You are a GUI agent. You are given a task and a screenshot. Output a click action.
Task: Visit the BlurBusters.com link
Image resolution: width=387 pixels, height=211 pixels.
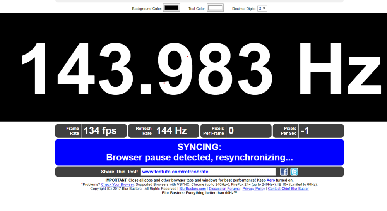coord(192,189)
